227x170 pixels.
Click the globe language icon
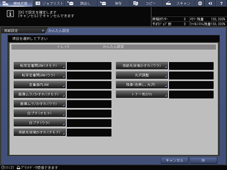[200, 3]
